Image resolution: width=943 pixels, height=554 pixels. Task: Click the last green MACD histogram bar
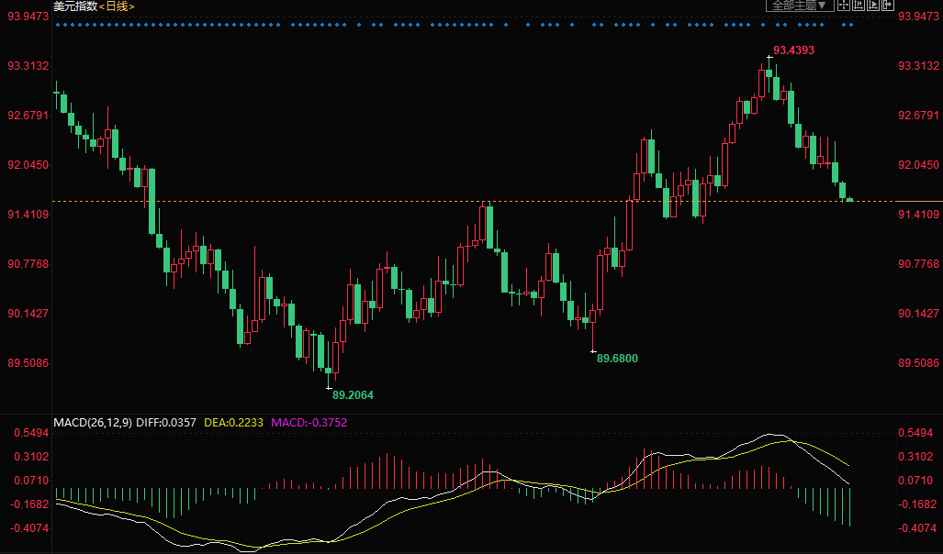pos(849,507)
